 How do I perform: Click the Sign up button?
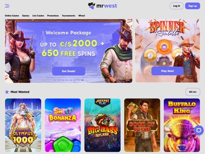(x=192, y=6)
